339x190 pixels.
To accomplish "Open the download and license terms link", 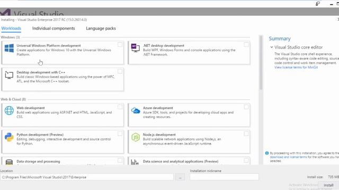I will point(288,157).
